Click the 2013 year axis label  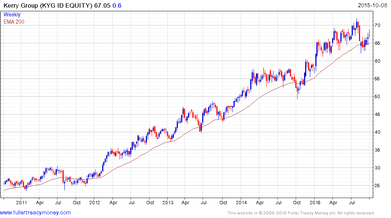pyautogui.click(x=168, y=202)
